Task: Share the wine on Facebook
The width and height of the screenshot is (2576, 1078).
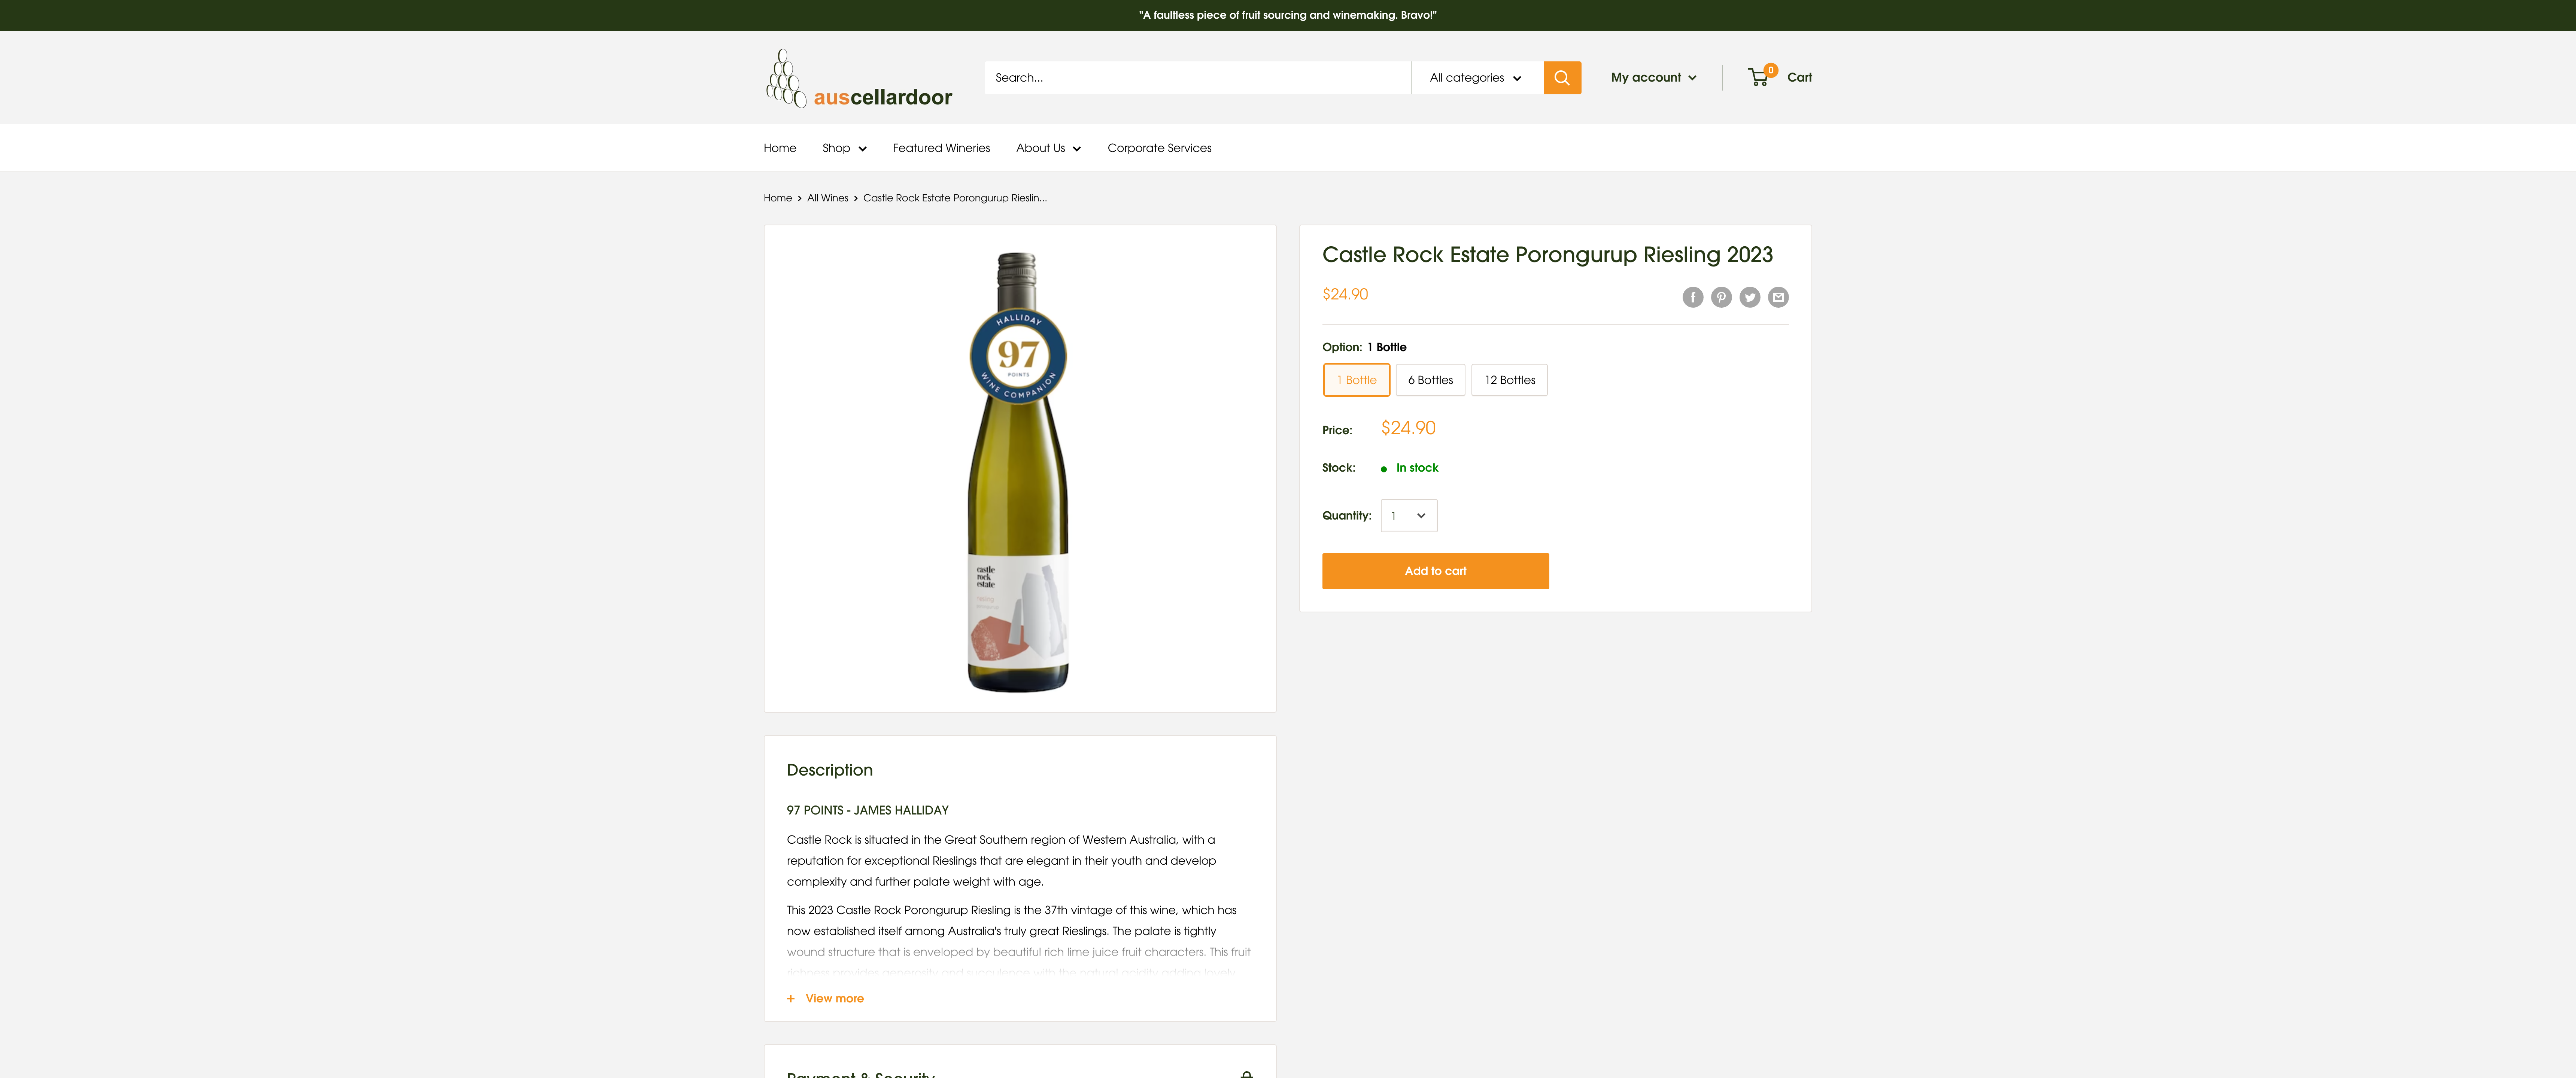Action: click(x=1693, y=297)
